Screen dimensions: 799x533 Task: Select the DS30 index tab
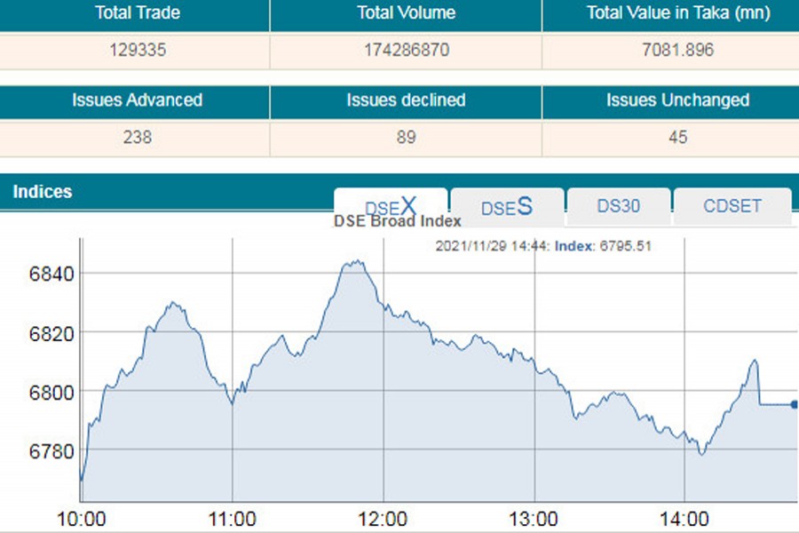coord(618,206)
